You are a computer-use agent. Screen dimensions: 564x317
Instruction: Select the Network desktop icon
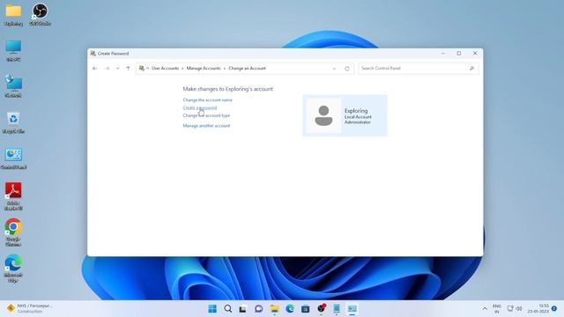[x=14, y=86]
